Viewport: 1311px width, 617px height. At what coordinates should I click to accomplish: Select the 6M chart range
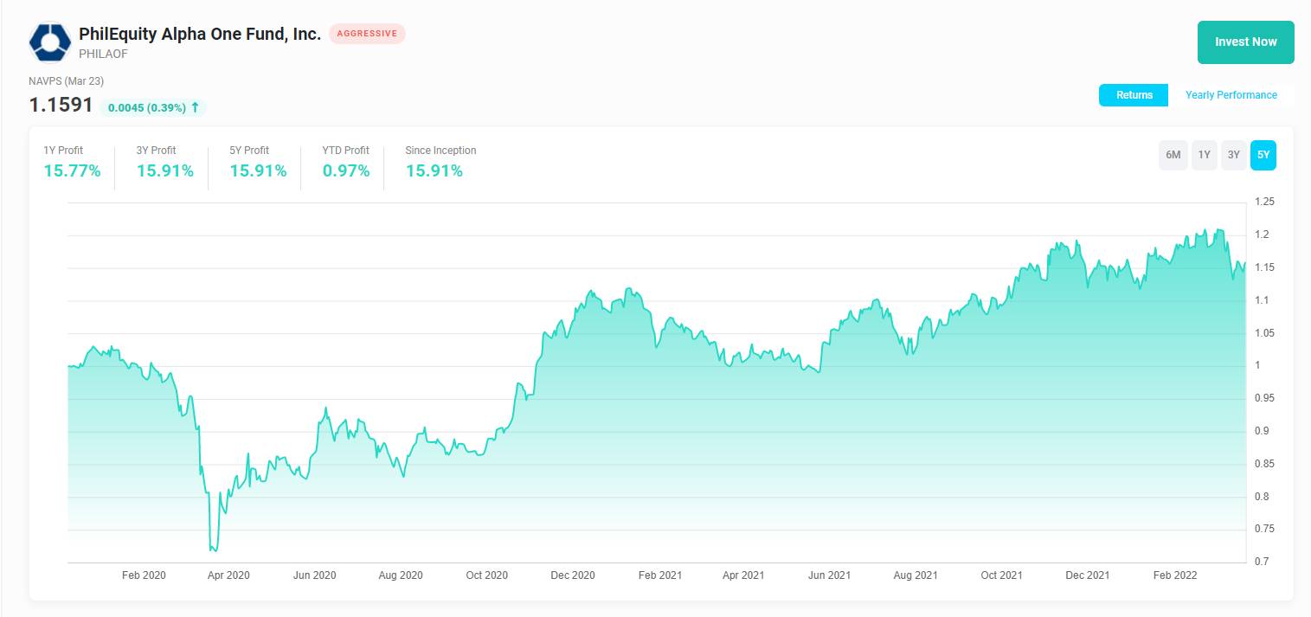tap(1173, 155)
